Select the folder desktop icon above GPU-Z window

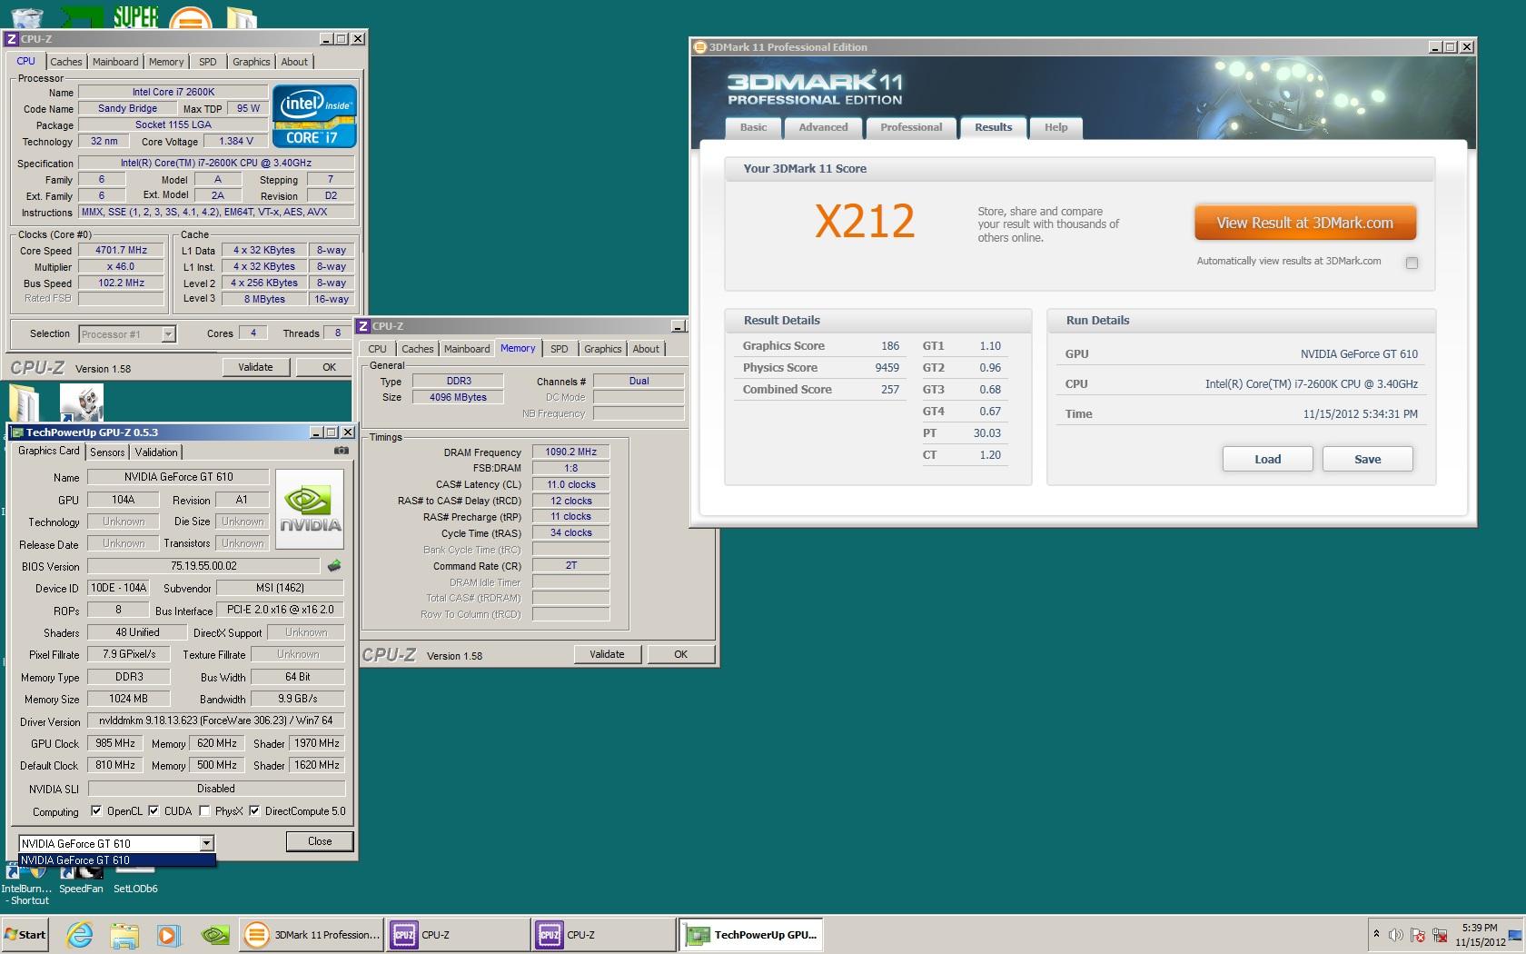pyautogui.click(x=23, y=402)
